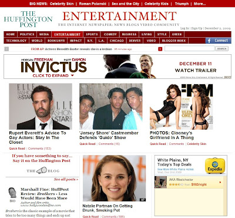
Task: Click Quick Read under Rupert Everett story
Action: (17, 148)
